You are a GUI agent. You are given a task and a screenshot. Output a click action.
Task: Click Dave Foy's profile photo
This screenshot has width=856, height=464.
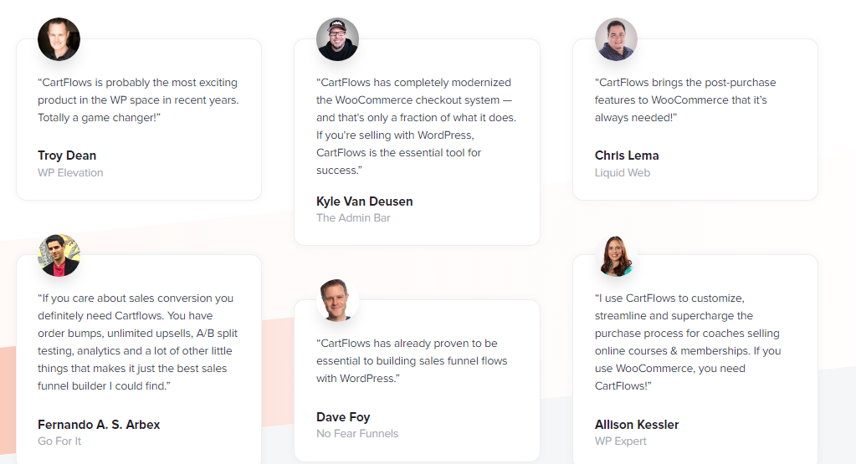[x=337, y=300]
